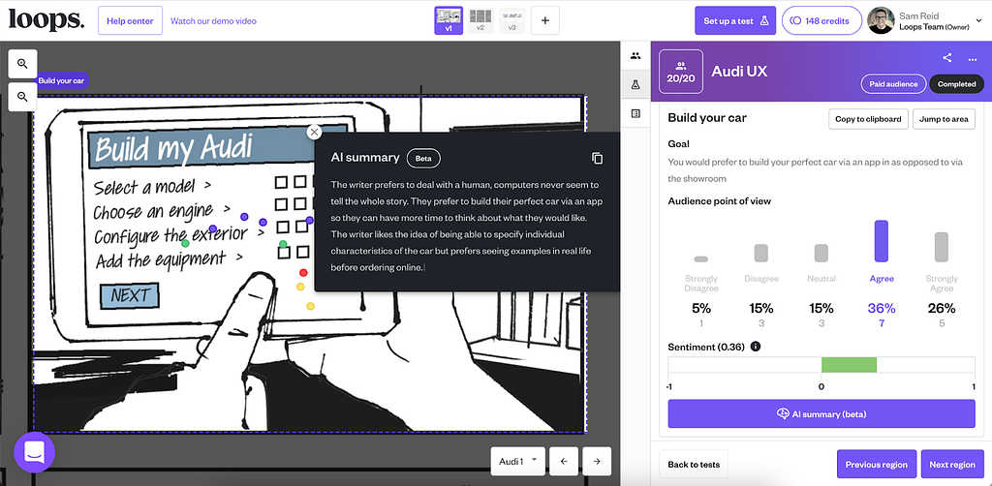992x486 pixels.
Task: Open the audience people icon in sidebar
Action: click(635, 55)
